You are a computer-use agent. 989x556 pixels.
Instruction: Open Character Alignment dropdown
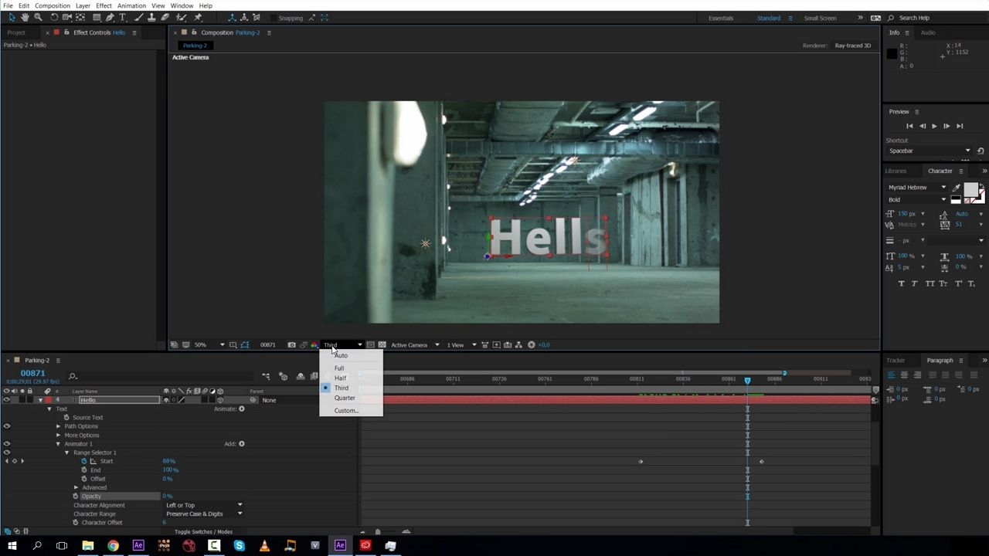pos(204,505)
